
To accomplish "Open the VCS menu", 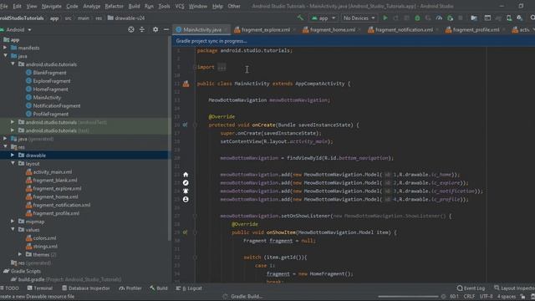I will coord(180,6).
